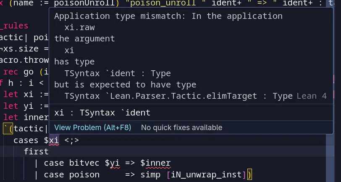Click the highlighted closing parenthesis after iN_unwrap_inst]
Viewport: 341px width, 182px height.
[x=249, y=174]
